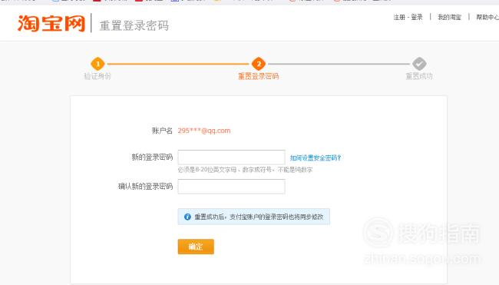Open the 帮助中心 link
499x285 pixels.
tap(487, 17)
